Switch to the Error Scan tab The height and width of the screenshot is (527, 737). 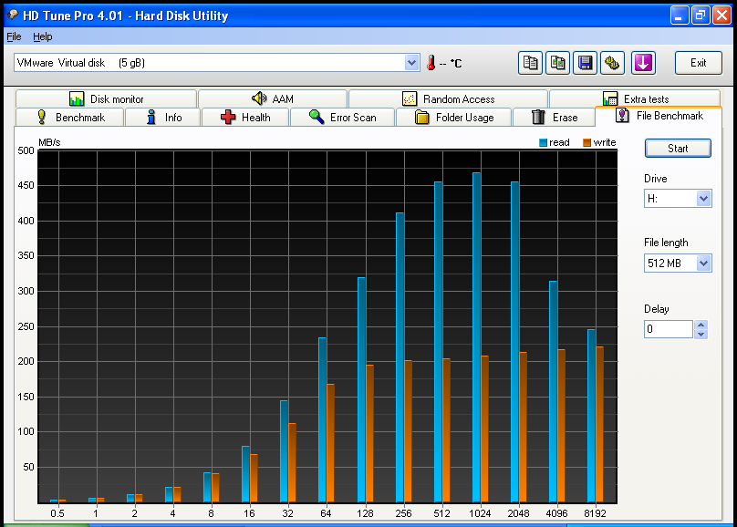pyautogui.click(x=343, y=118)
